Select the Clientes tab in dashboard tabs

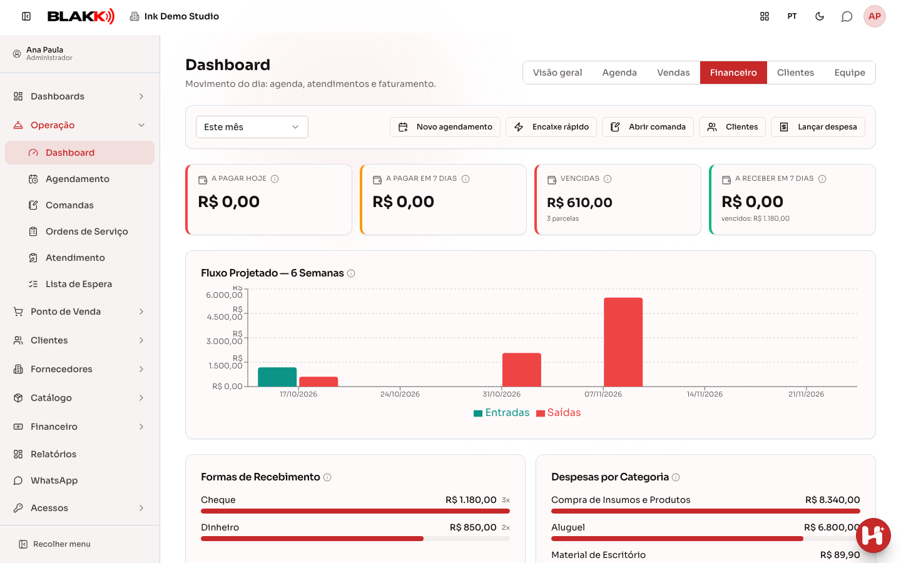pos(795,73)
